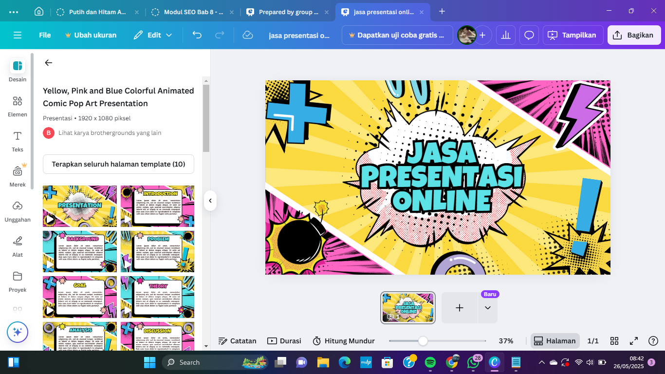Expand the Edit mode dropdown
The width and height of the screenshot is (665, 374).
pyautogui.click(x=153, y=35)
